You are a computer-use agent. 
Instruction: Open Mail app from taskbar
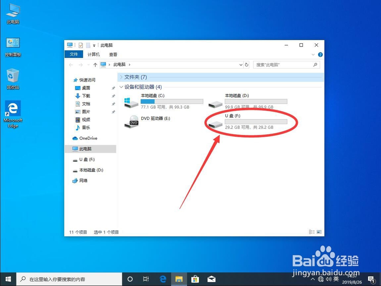point(211,279)
